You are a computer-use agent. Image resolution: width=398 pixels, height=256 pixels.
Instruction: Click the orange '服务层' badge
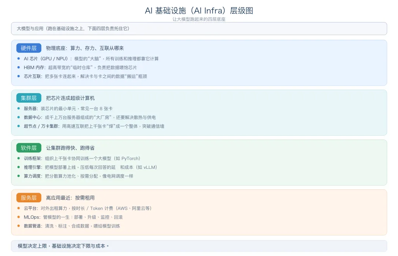(29, 198)
